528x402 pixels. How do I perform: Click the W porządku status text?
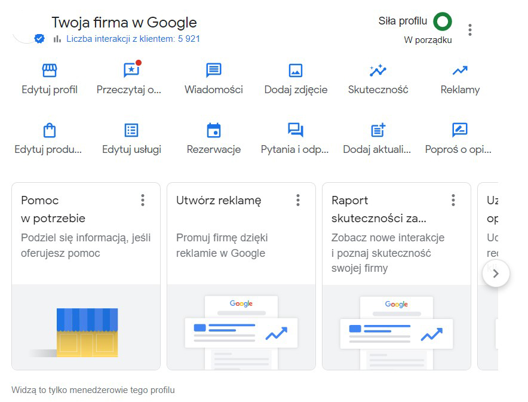(x=428, y=40)
